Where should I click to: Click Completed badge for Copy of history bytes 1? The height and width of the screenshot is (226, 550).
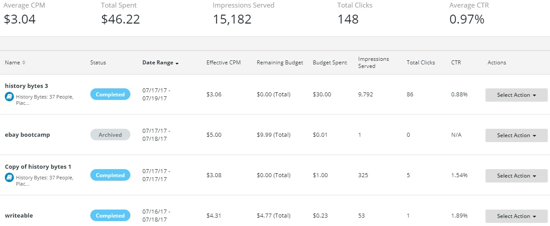click(110, 175)
